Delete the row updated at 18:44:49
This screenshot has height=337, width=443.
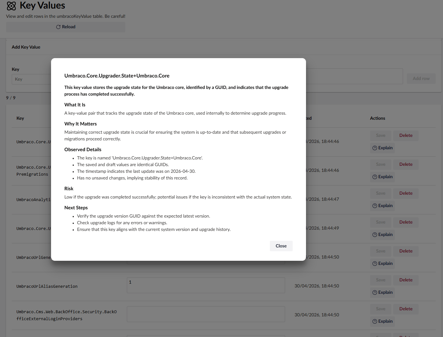point(406,222)
